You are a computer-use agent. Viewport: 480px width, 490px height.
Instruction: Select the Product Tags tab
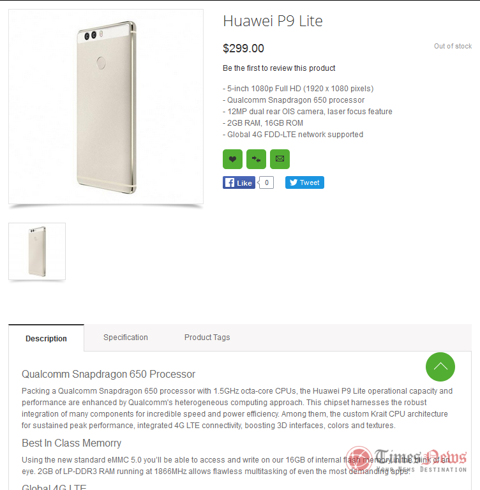(207, 338)
